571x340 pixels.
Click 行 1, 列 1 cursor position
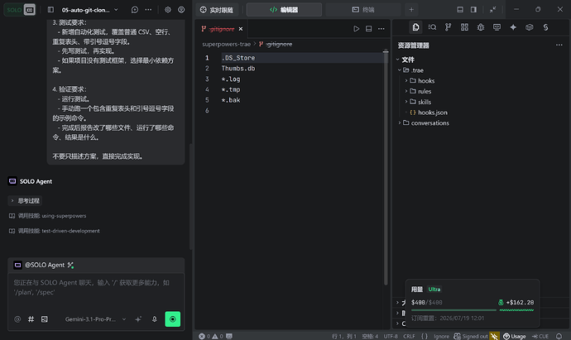pyautogui.click(x=344, y=337)
